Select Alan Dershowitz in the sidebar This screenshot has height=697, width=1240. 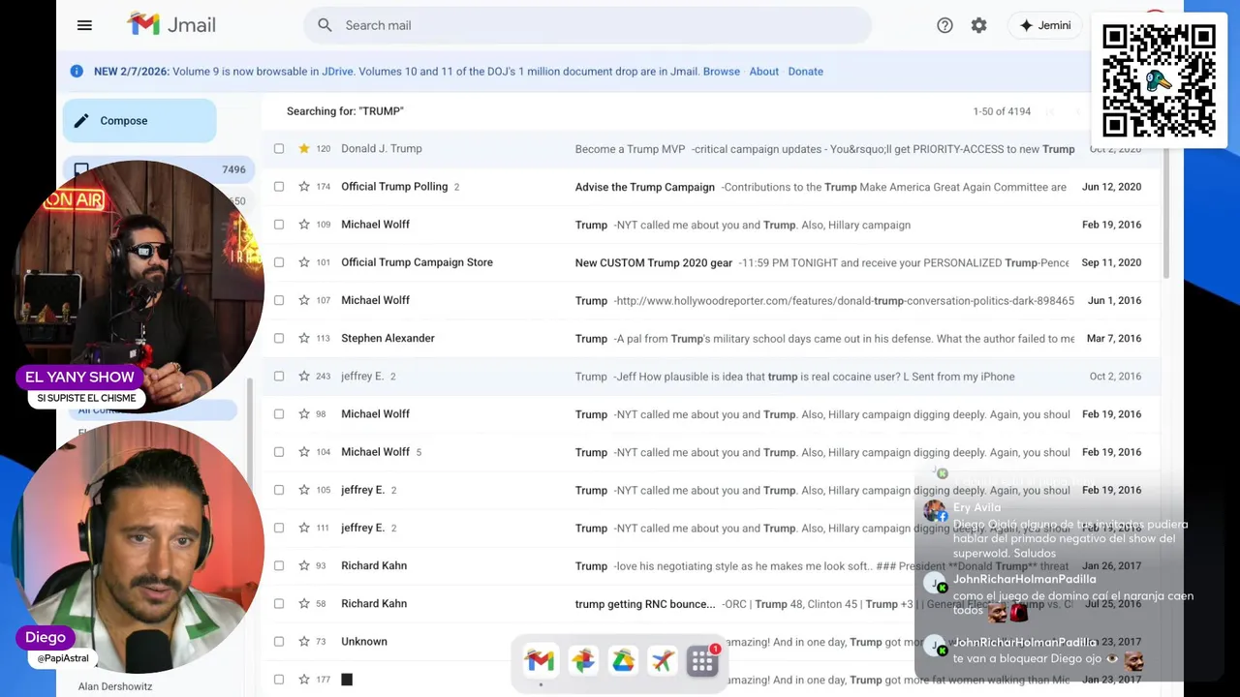coord(115,686)
